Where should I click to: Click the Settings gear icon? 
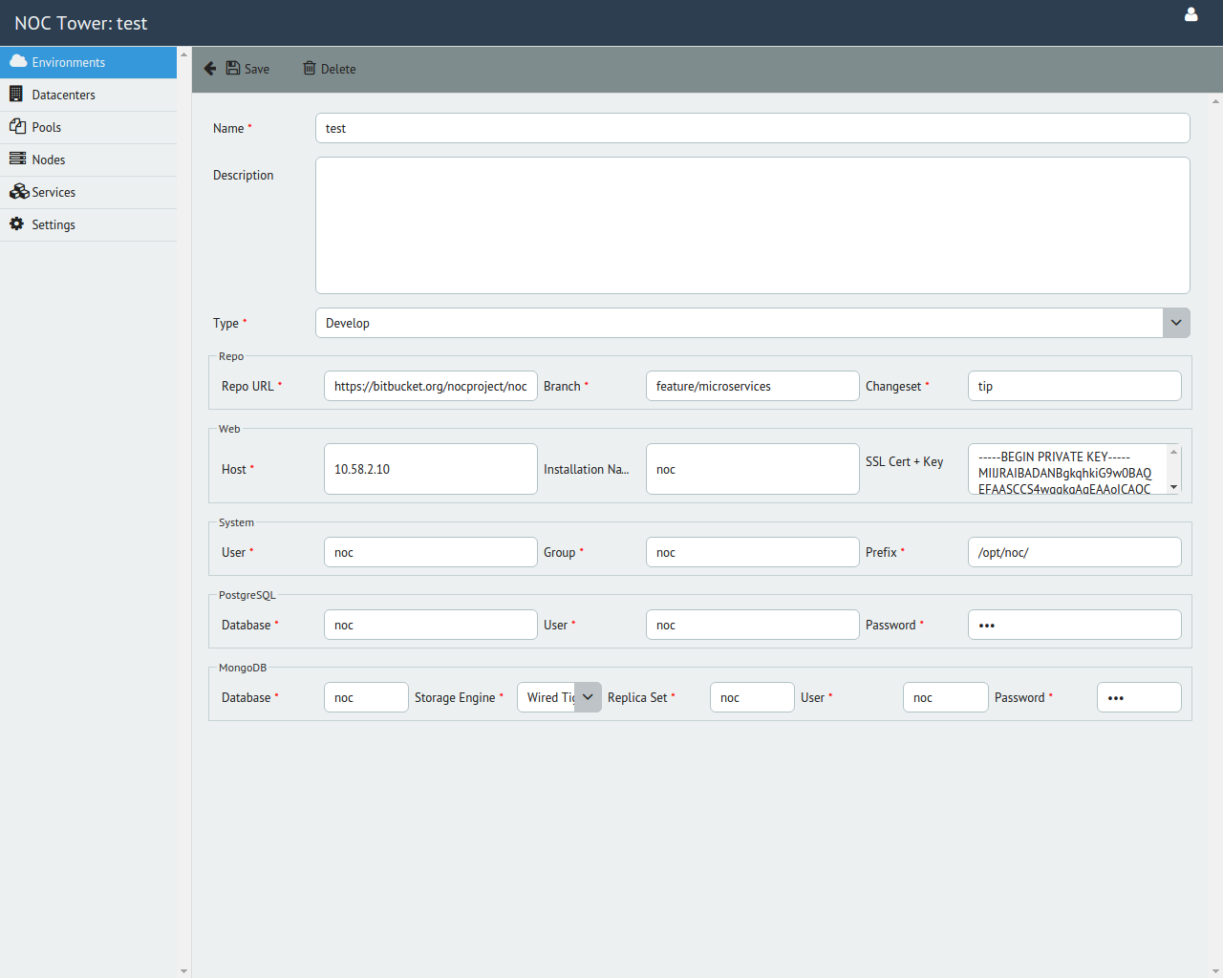point(16,223)
